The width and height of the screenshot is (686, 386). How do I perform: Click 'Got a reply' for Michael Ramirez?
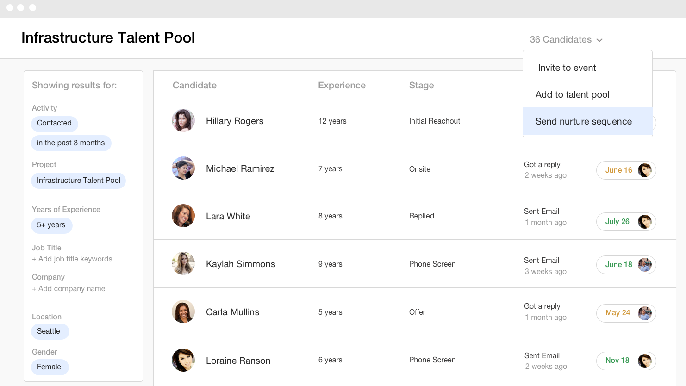(542, 164)
